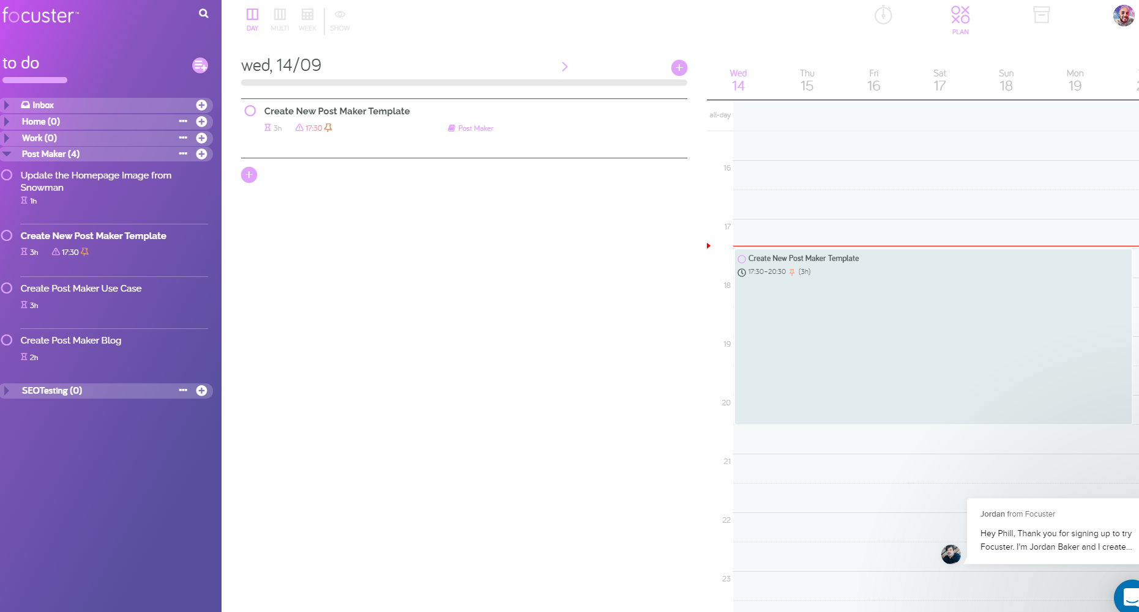Complete Create Post Maker Blog task
Image resolution: width=1139 pixels, height=612 pixels.
[7, 340]
